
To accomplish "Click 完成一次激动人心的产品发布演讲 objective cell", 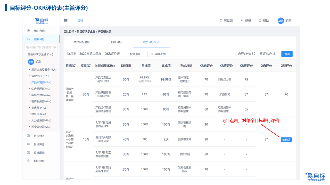I will pyautogui.click(x=70, y=139).
